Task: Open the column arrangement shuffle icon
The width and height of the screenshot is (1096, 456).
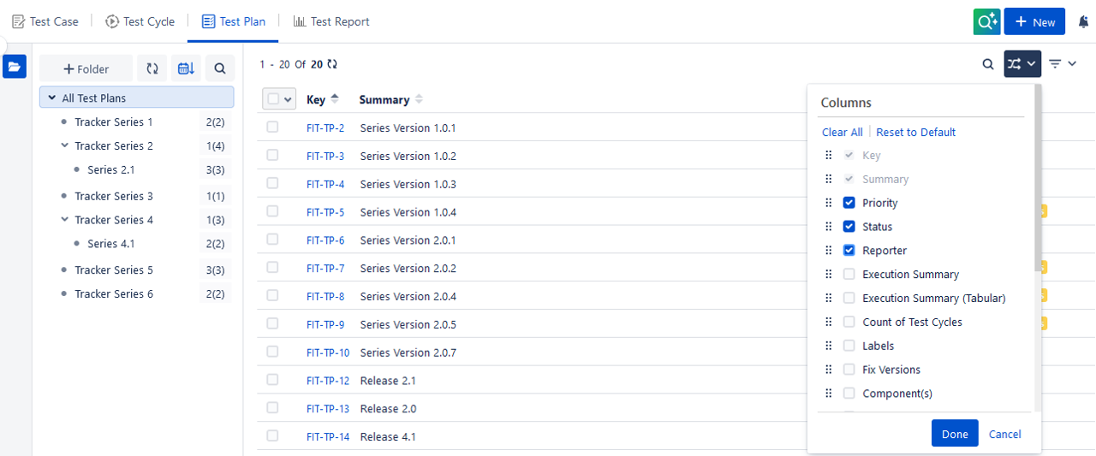Action: pyautogui.click(x=1022, y=64)
